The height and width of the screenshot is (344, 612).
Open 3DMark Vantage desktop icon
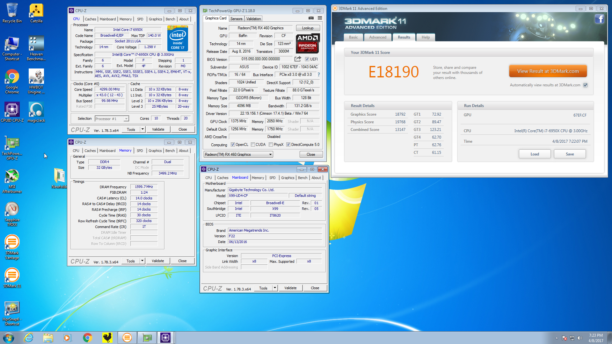coord(12,247)
